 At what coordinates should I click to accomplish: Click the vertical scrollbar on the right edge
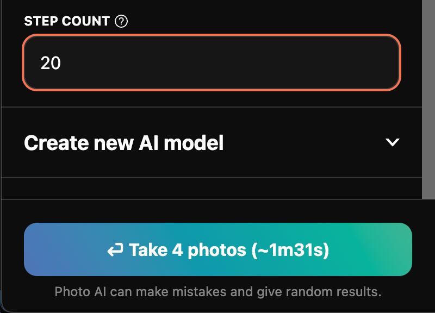coord(428,99)
